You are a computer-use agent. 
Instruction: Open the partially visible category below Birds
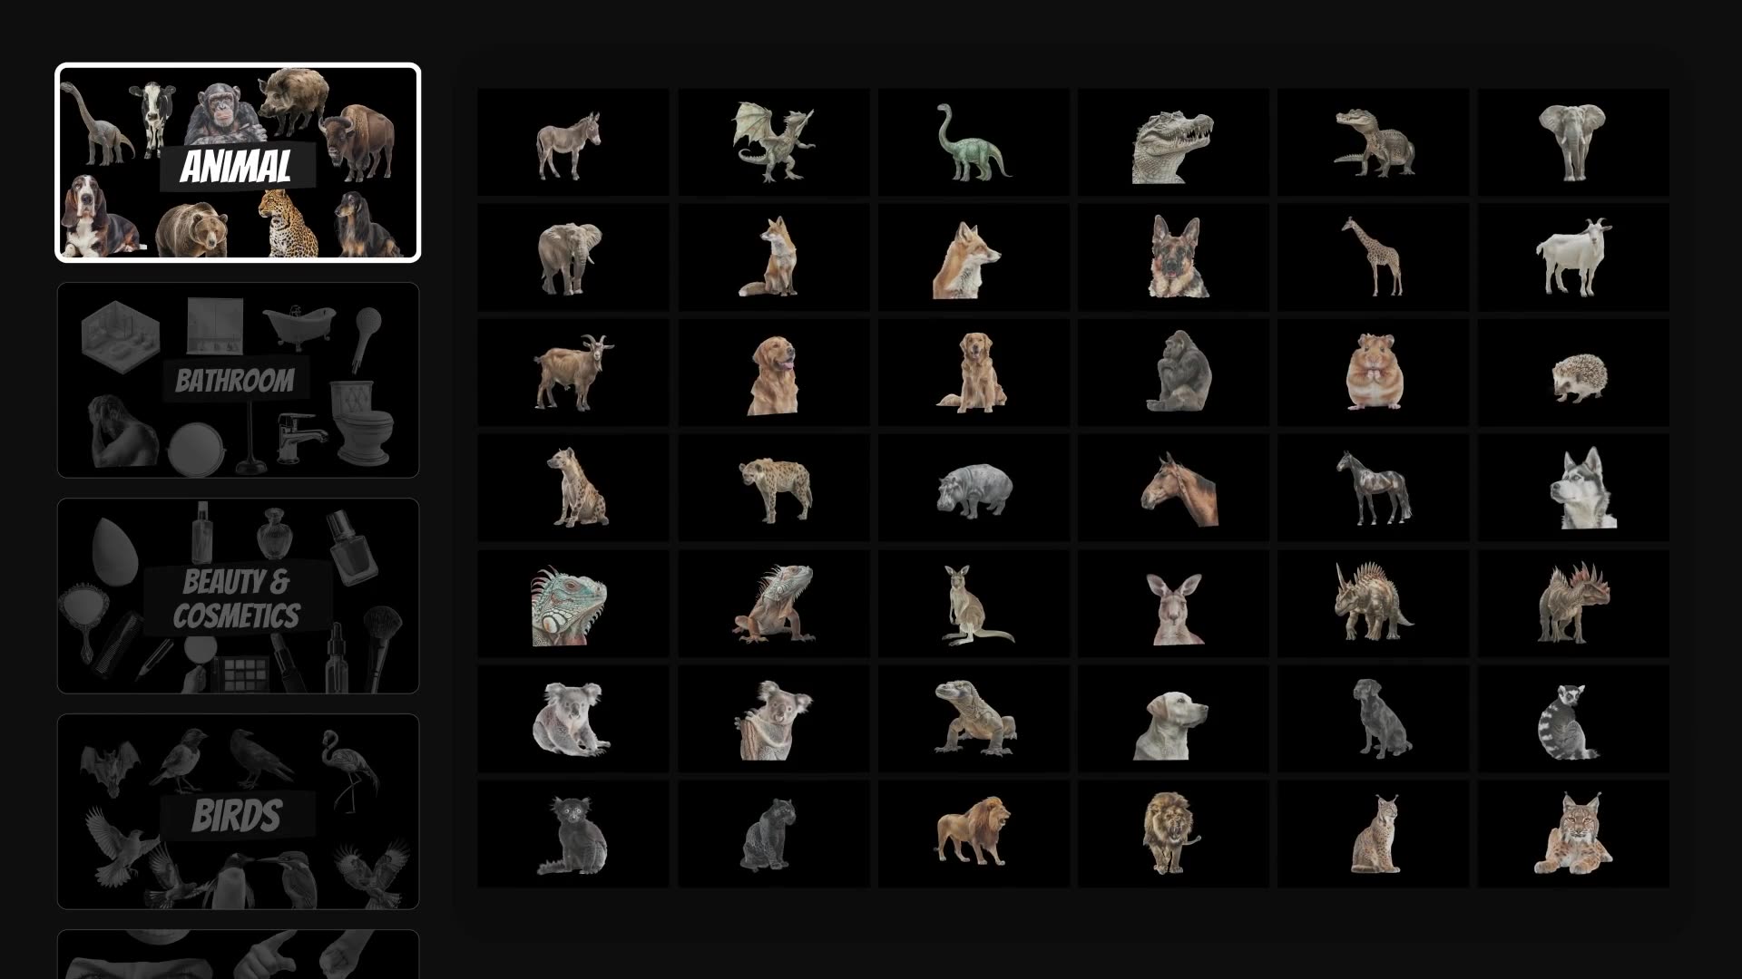(238, 955)
